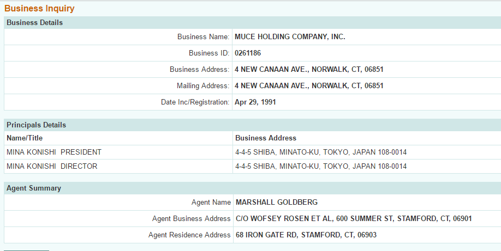Click business name MUCE HOLDING COMPANY, INC.
Screen dimensions: 501x251
(290, 37)
